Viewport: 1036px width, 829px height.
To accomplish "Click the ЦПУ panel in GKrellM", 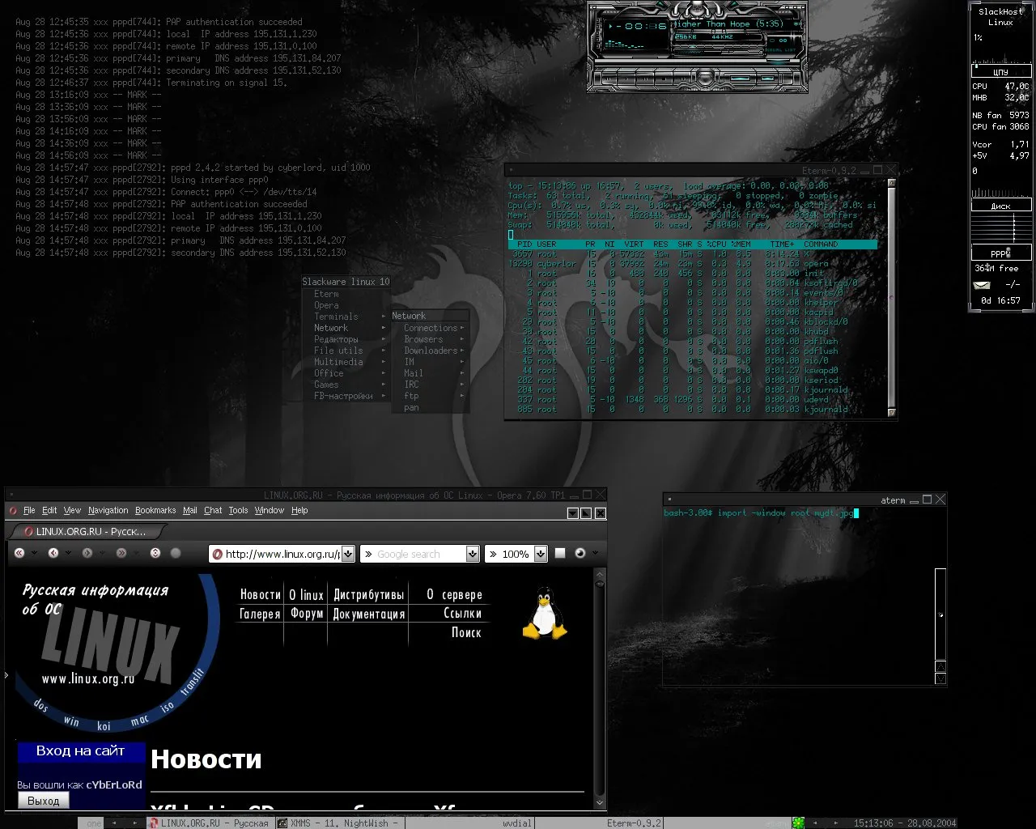I will [x=1001, y=72].
